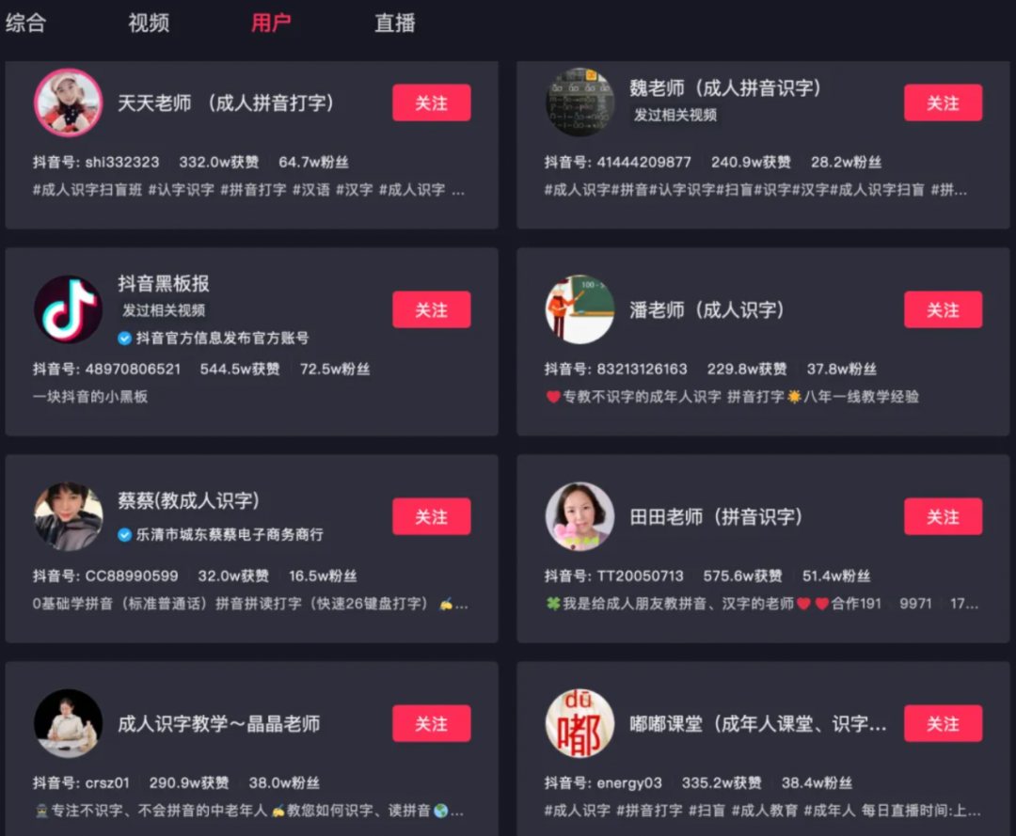Screen dimensions: 1016x836
Task: Open 抖音黑板报 TikTok logo avatar
Action: 68,309
